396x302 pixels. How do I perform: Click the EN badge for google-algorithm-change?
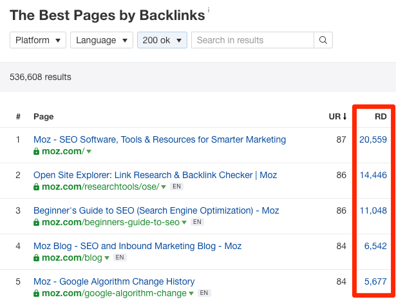coord(203,293)
